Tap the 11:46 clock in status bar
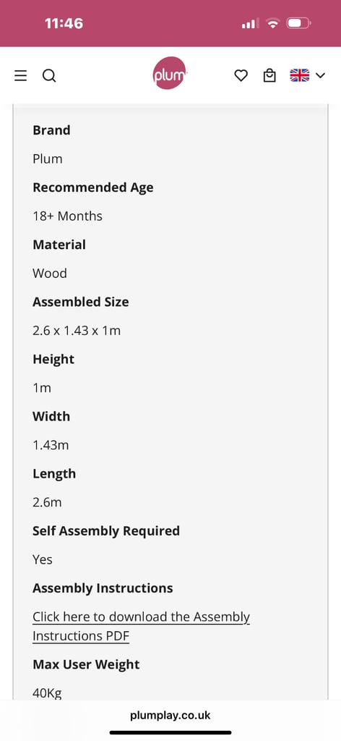341x741 pixels. (x=64, y=23)
